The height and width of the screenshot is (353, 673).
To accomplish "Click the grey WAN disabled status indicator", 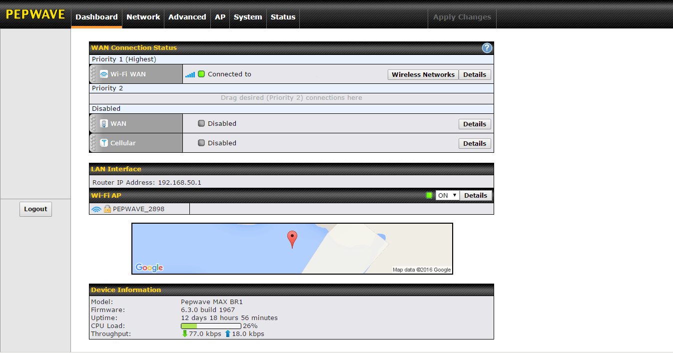I will [x=201, y=123].
